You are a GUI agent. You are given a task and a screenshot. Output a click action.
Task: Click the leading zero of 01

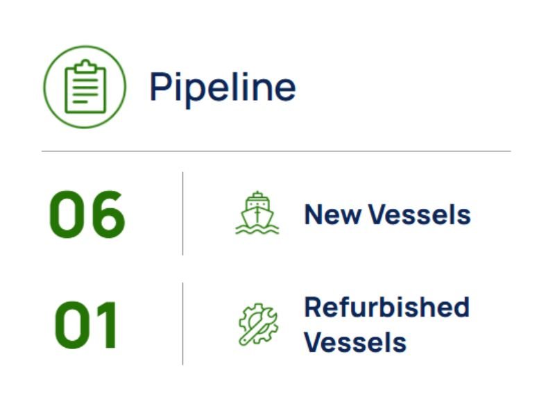tap(72, 325)
